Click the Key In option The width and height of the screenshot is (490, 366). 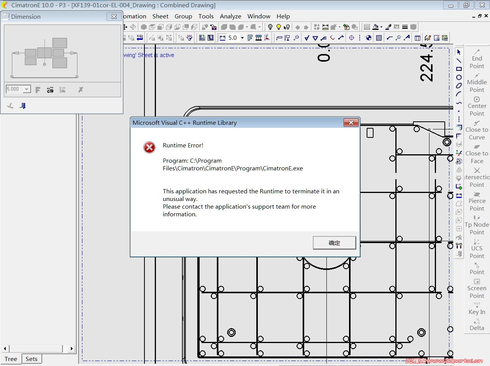point(477,308)
